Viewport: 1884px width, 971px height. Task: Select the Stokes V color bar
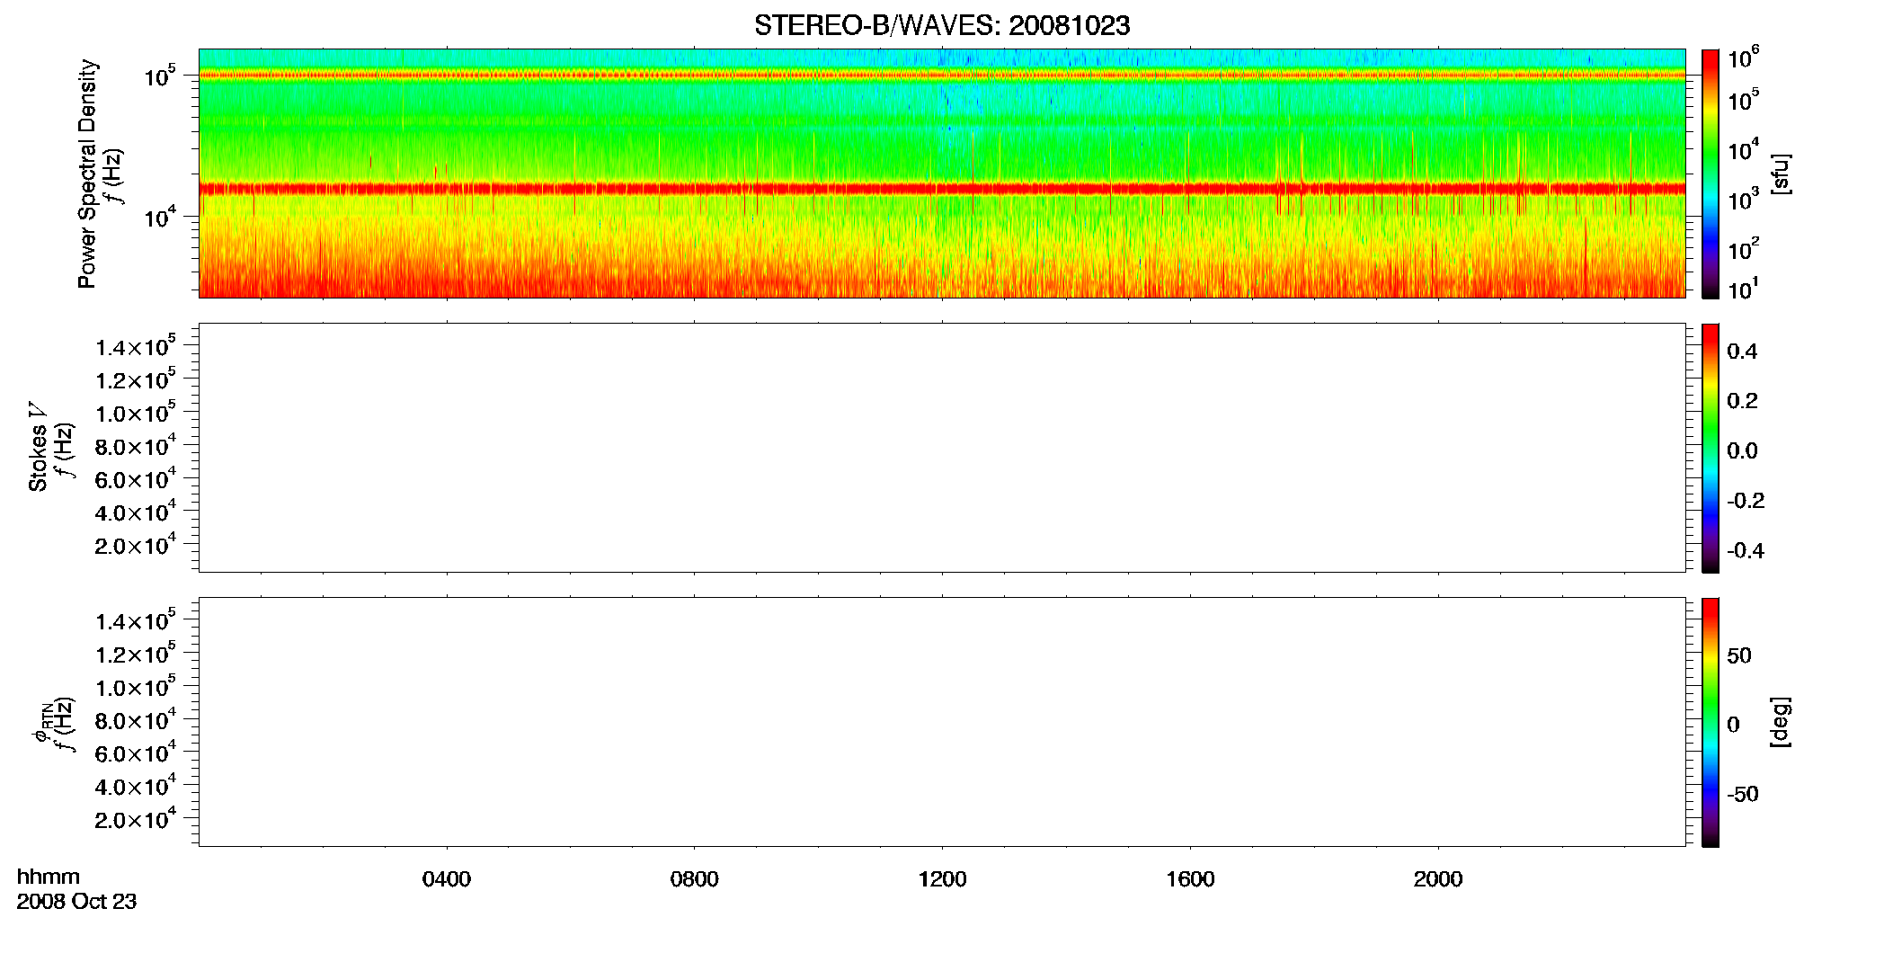click(x=1711, y=448)
